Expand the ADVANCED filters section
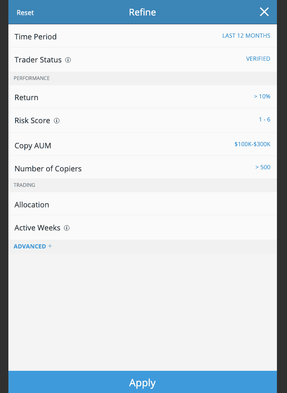Viewport: 287px width, 393px height. [33, 246]
